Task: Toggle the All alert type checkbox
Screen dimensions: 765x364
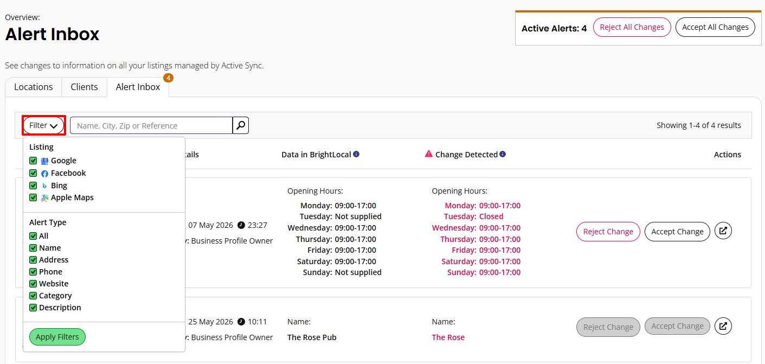Action: [33, 236]
